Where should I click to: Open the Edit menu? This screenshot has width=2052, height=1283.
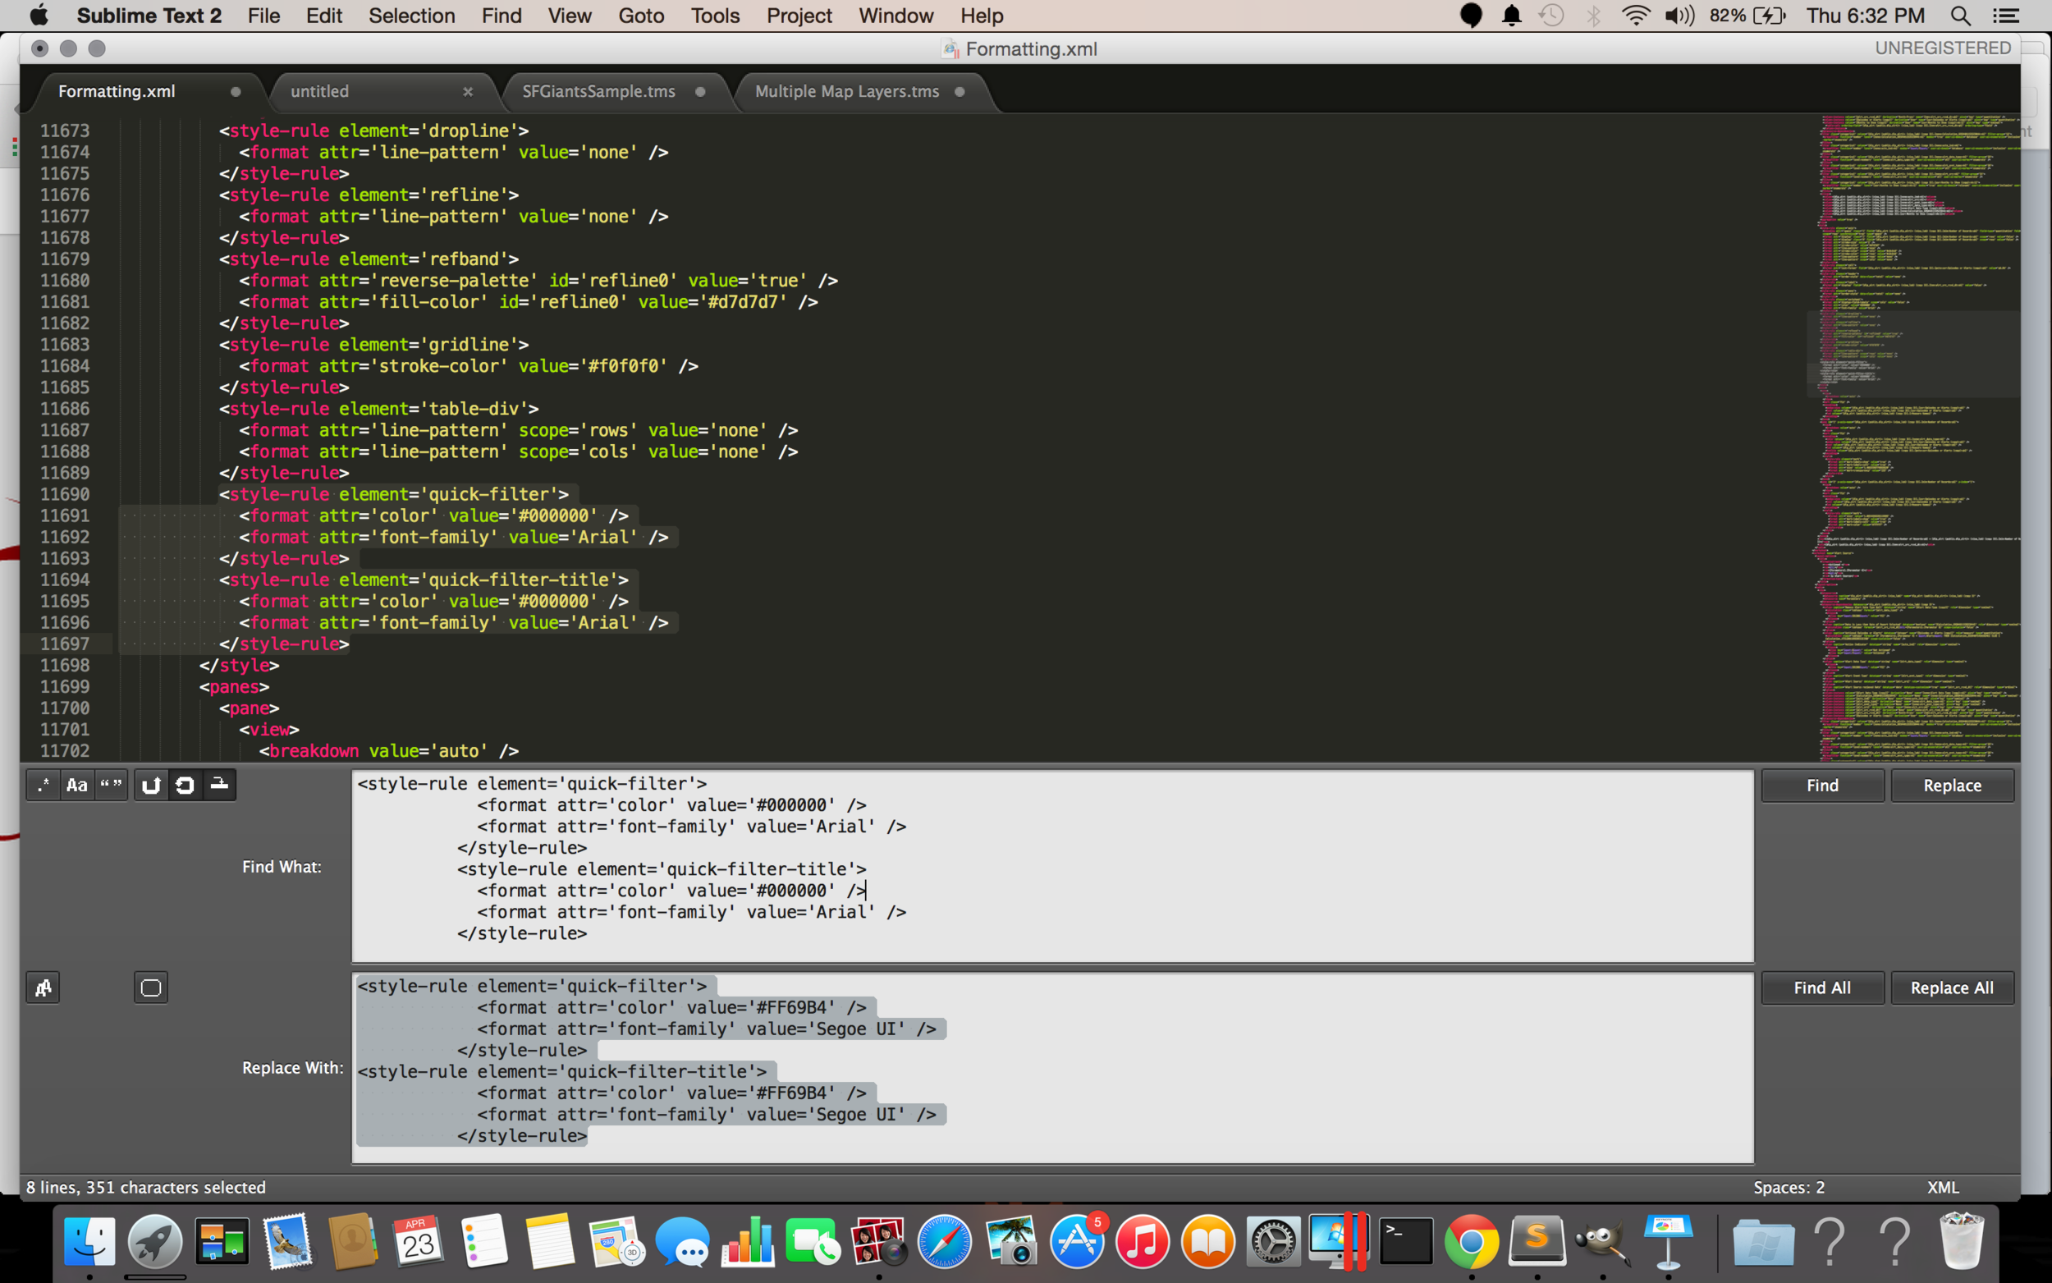click(x=324, y=16)
